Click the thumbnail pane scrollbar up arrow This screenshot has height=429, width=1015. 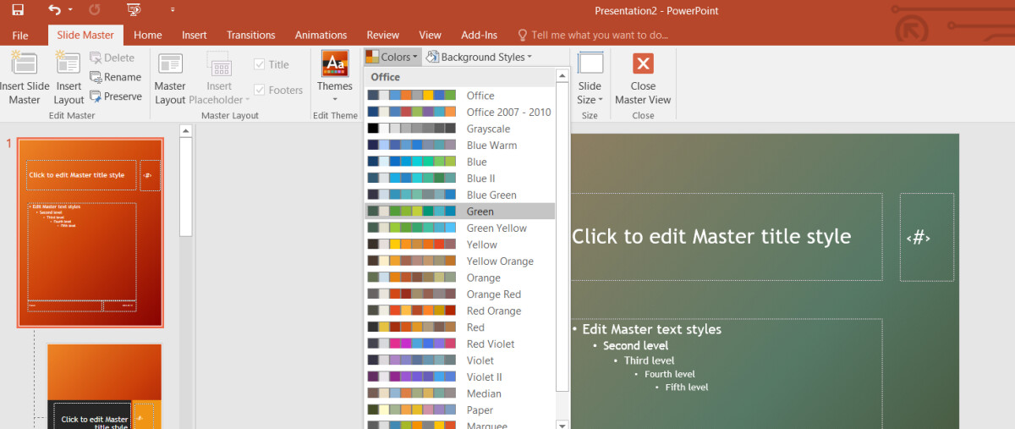point(186,131)
